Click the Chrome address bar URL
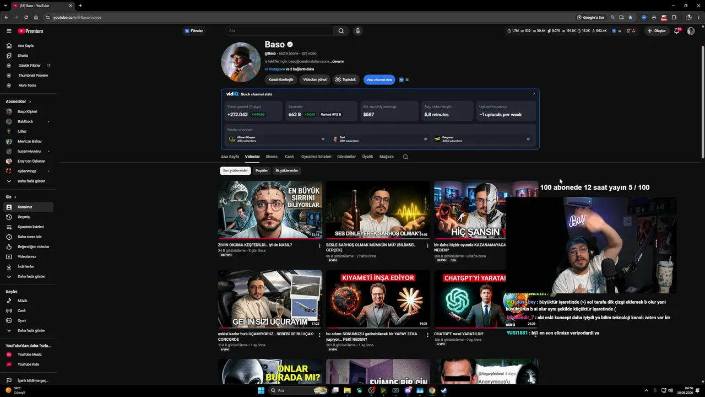Viewport: 705px width, 397px height. (x=77, y=17)
